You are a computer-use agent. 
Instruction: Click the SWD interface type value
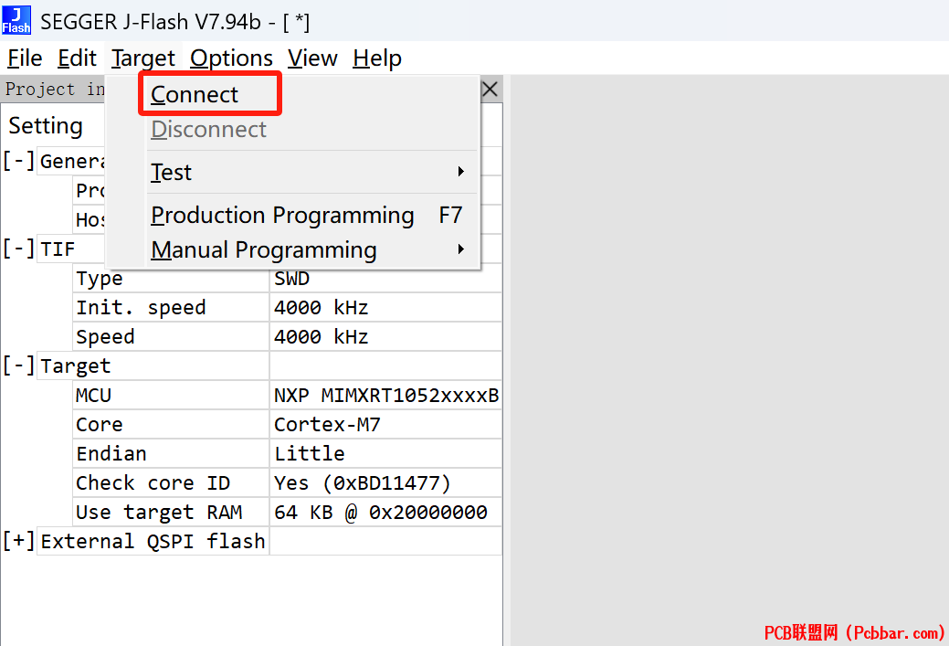291,279
